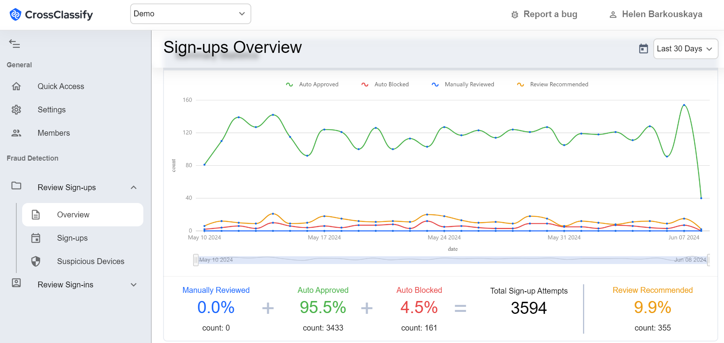
Task: Open the Last 30 Days dropdown
Action: click(x=685, y=49)
